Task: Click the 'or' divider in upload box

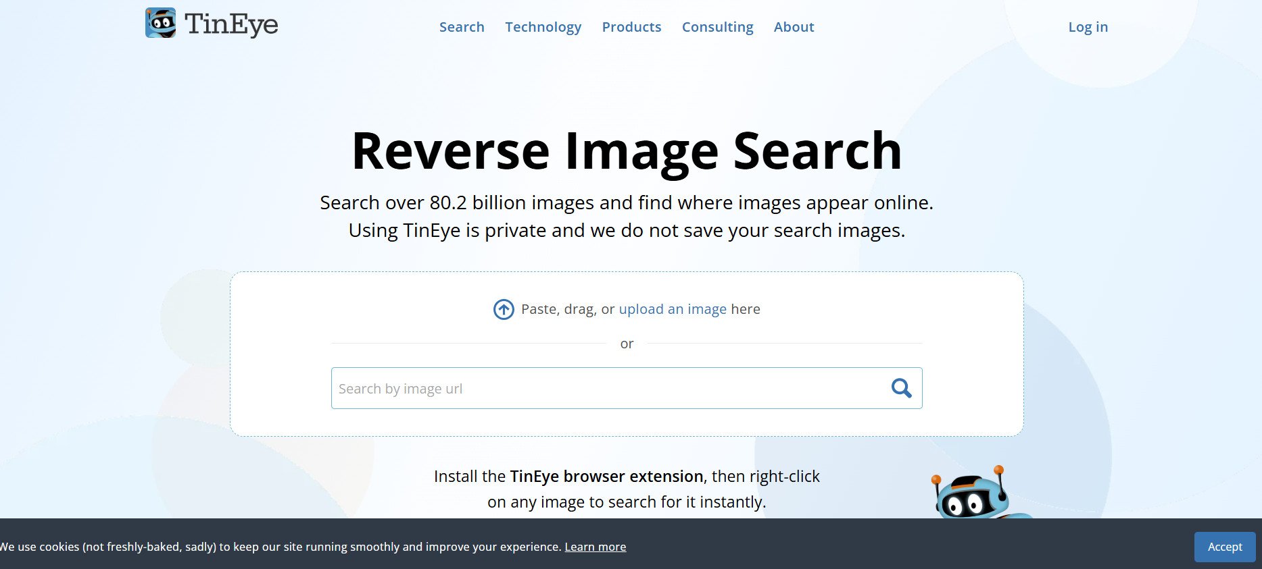Action: [x=627, y=344]
